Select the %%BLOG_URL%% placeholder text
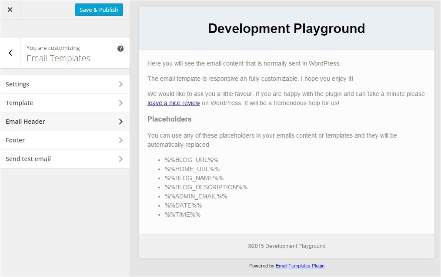 [x=191, y=160]
